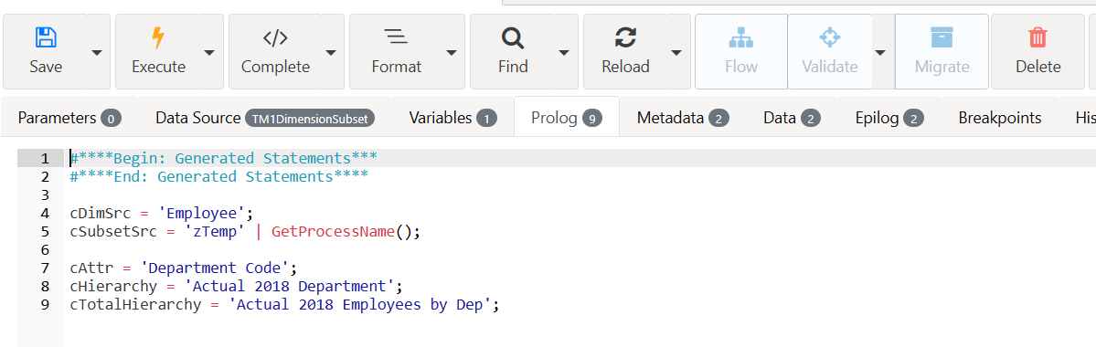Open the Epilog tab
Image resolution: width=1096 pixels, height=347 pixels.
coord(889,118)
